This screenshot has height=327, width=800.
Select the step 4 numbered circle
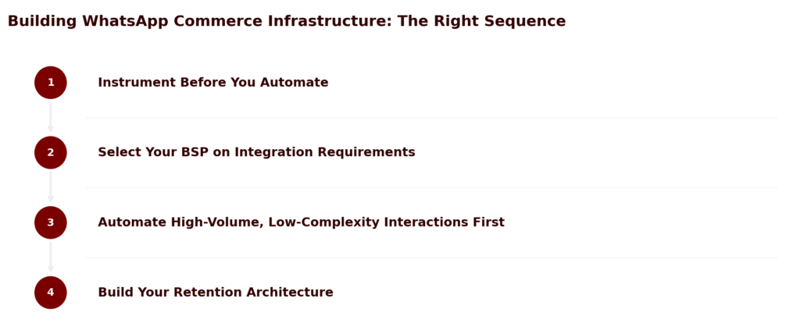click(x=51, y=293)
